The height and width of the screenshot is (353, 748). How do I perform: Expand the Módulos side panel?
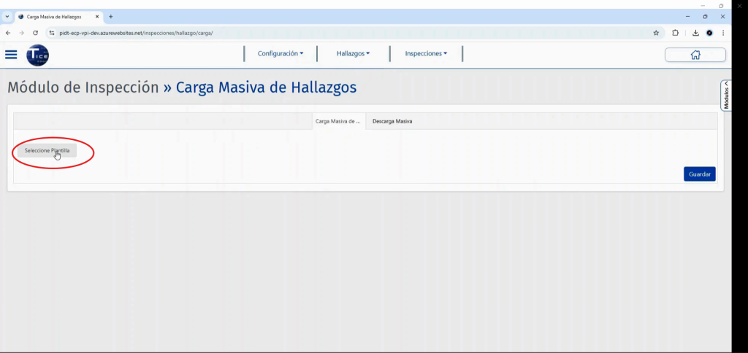click(x=726, y=95)
